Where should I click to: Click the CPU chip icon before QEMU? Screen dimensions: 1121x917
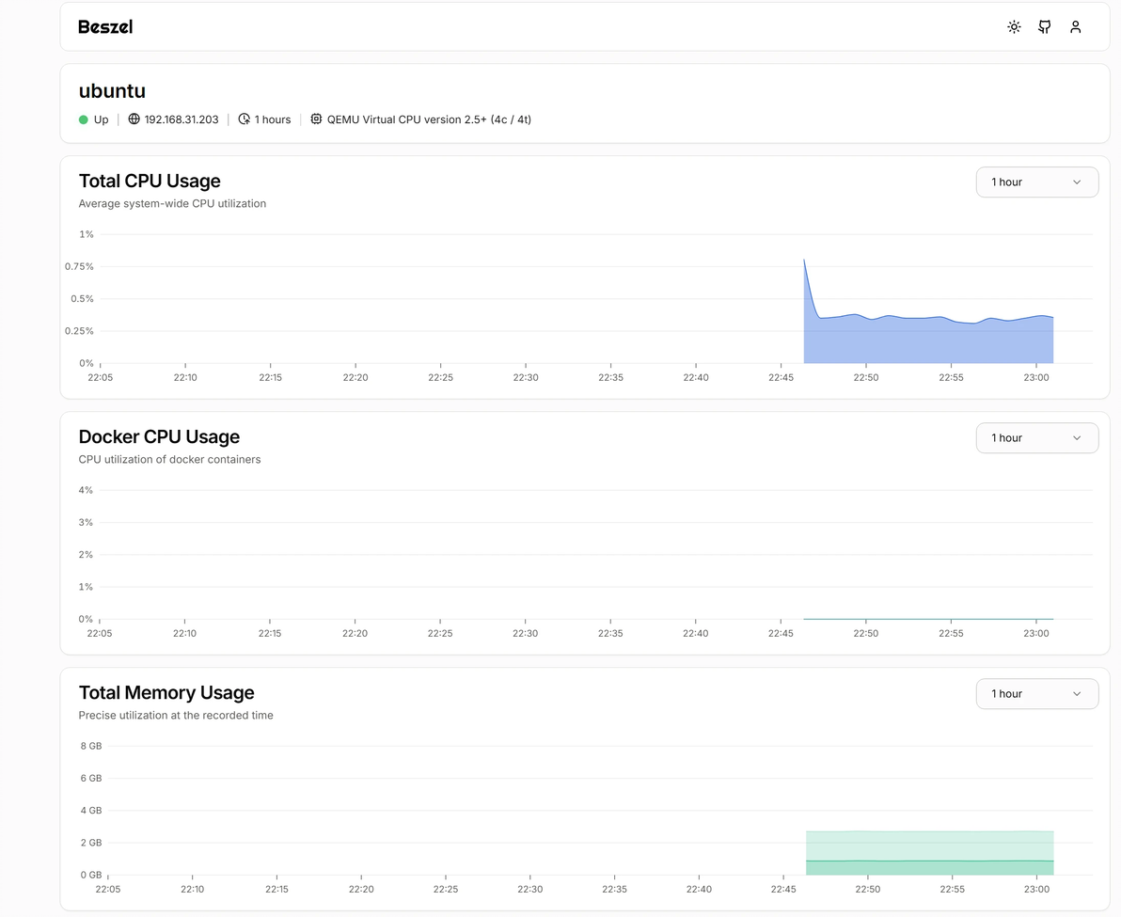tap(316, 119)
